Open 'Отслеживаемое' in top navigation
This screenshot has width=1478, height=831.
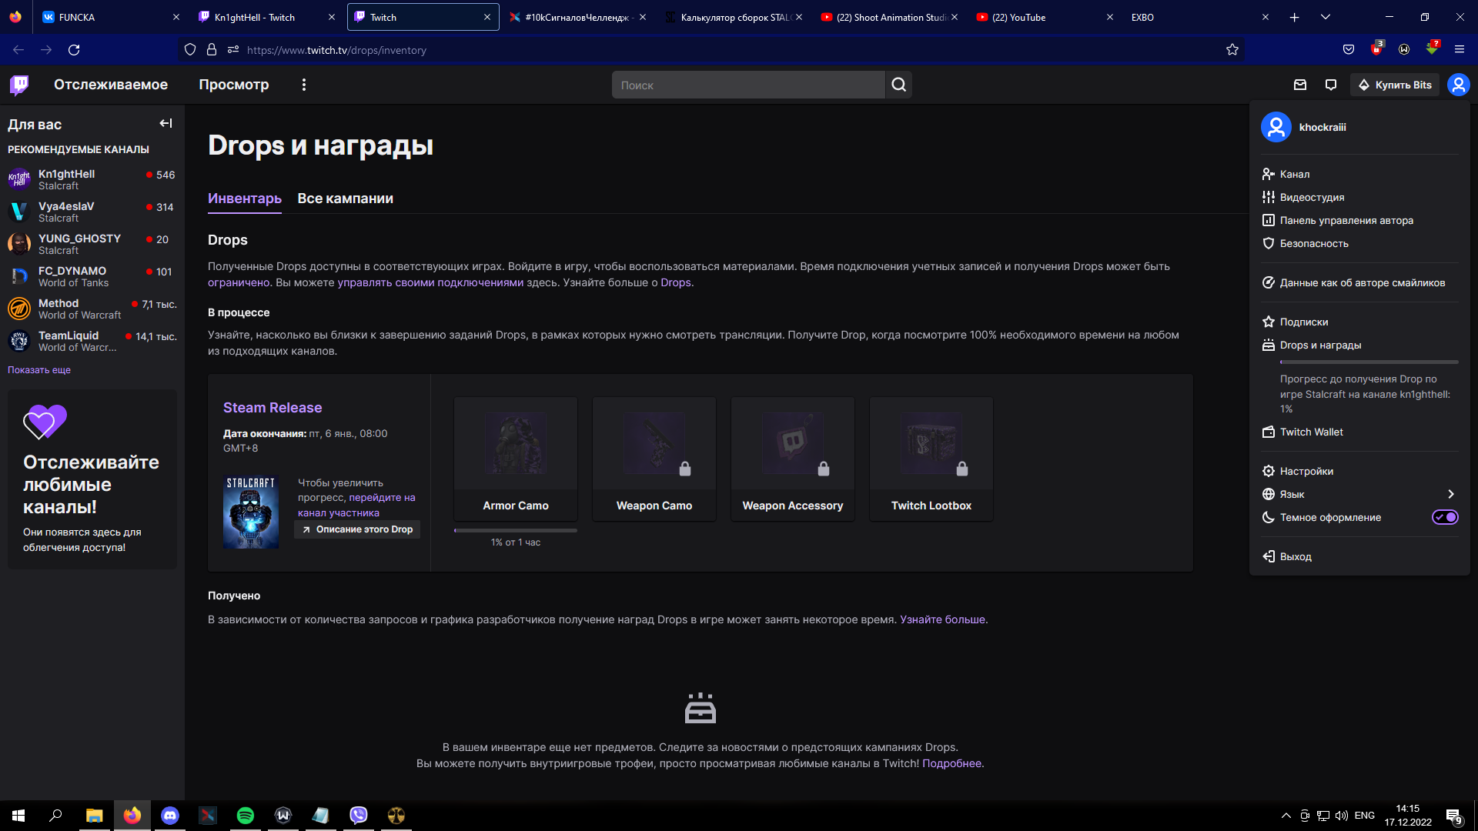[x=111, y=85]
